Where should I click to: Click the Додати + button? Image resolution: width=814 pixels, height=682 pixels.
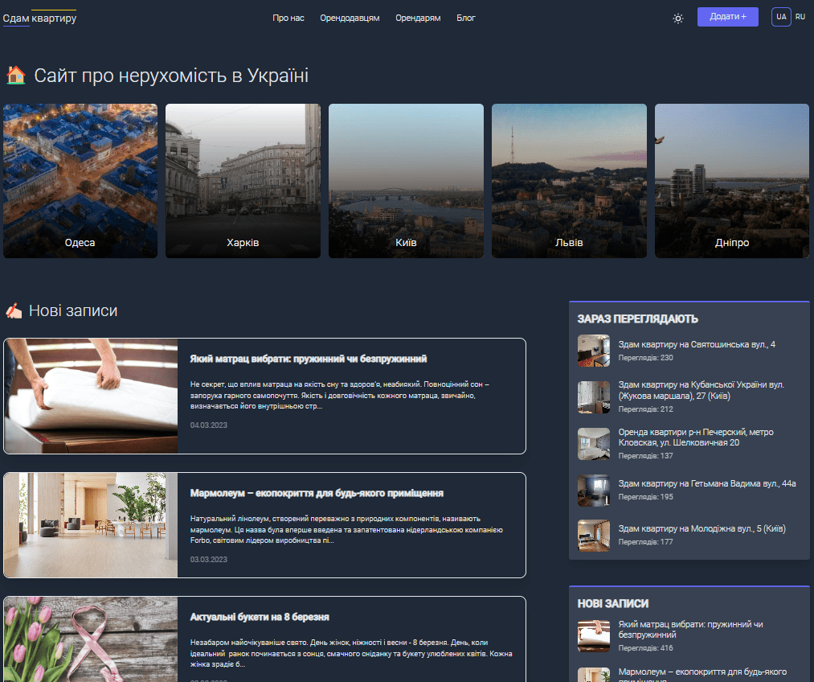(727, 17)
